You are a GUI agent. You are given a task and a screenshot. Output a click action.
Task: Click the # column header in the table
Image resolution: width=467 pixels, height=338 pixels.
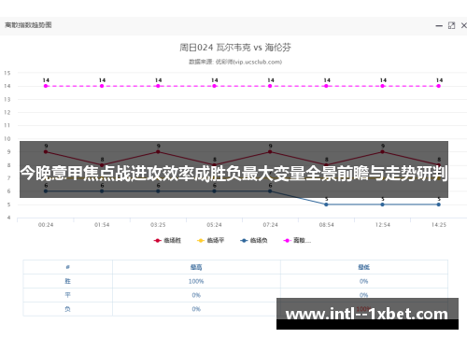click(67, 267)
